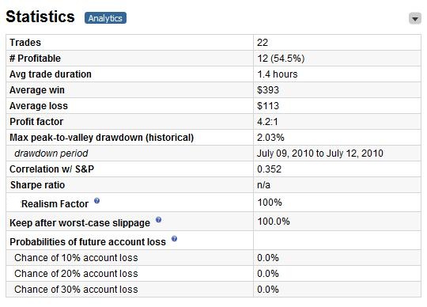Open the Analytics button beside Statistics
427x307 pixels.
click(x=105, y=18)
